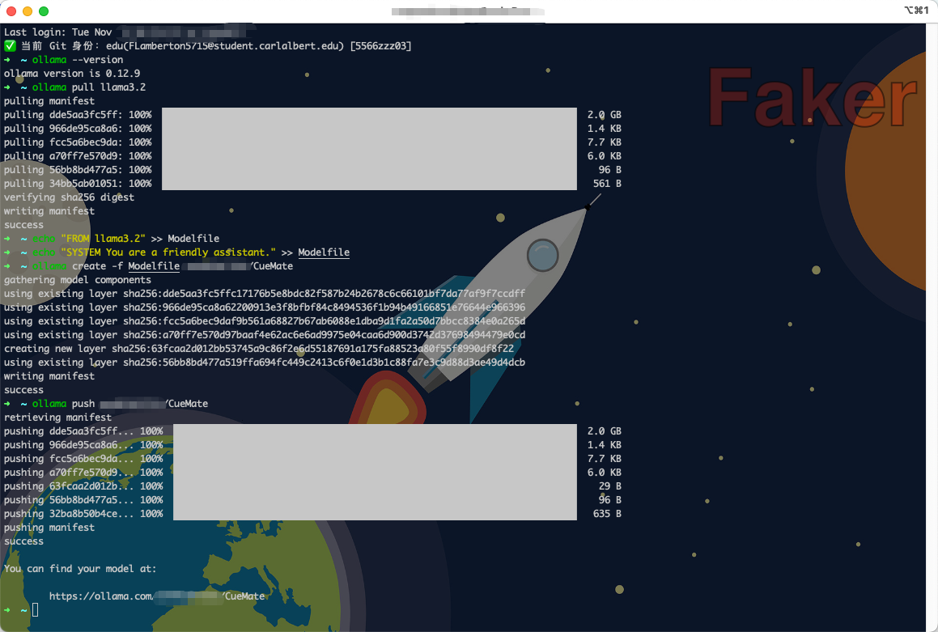This screenshot has width=938, height=632.
Task: Place cursor at the empty final prompt
Action: (36, 609)
